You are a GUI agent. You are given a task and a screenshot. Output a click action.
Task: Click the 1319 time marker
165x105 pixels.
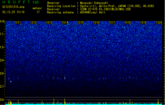[143, 23]
